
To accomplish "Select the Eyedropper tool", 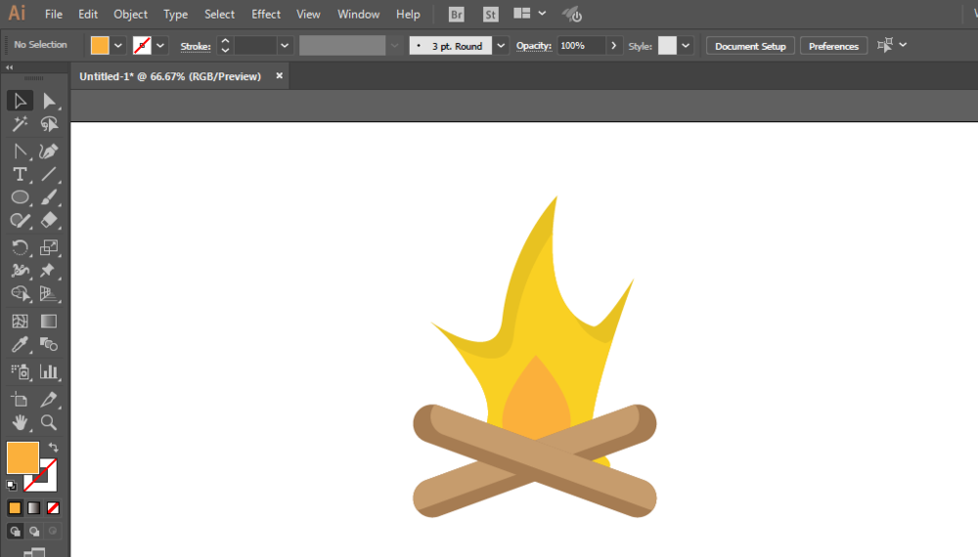I will (20, 345).
